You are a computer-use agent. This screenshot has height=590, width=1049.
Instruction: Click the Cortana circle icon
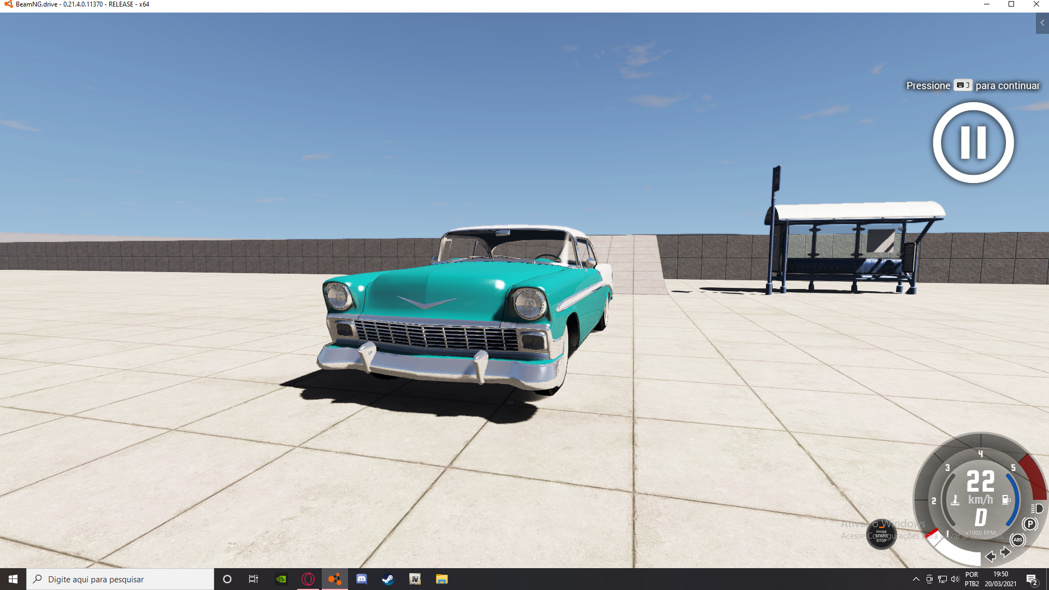coord(227,579)
